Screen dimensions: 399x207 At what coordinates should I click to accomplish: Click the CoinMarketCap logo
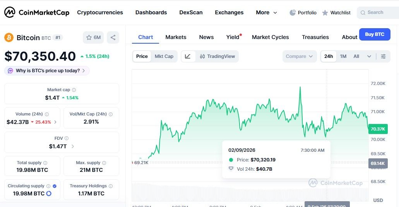click(x=37, y=12)
